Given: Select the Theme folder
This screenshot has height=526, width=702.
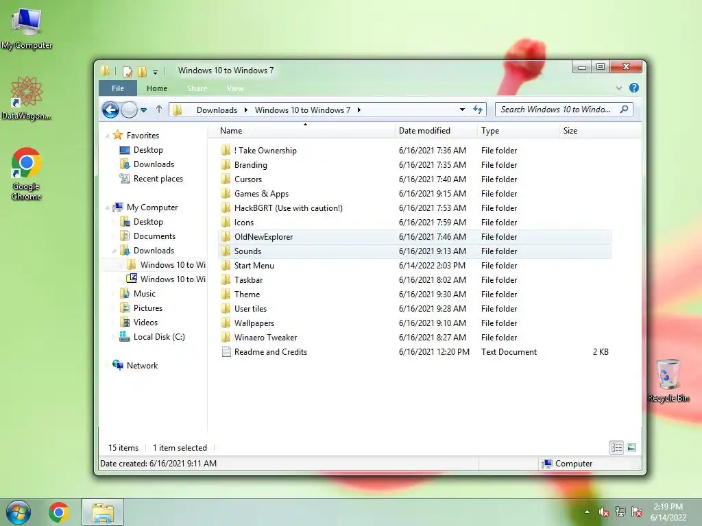Looking at the screenshot, I should [x=415, y=295].
